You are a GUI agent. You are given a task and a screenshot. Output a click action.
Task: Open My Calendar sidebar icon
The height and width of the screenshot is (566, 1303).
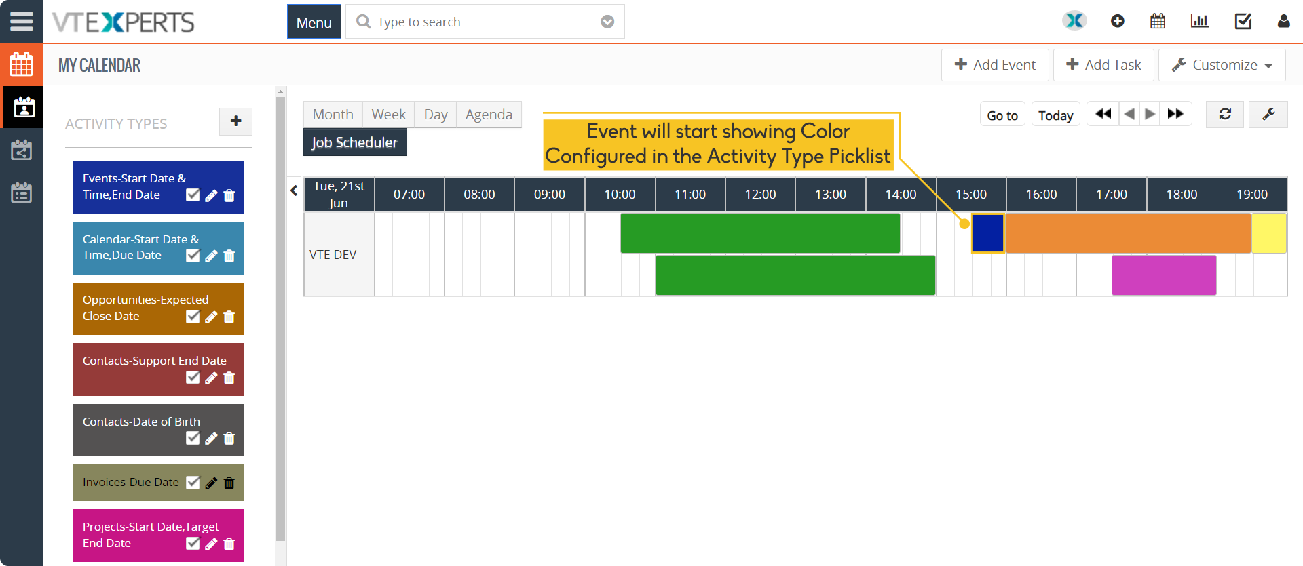tap(24, 107)
